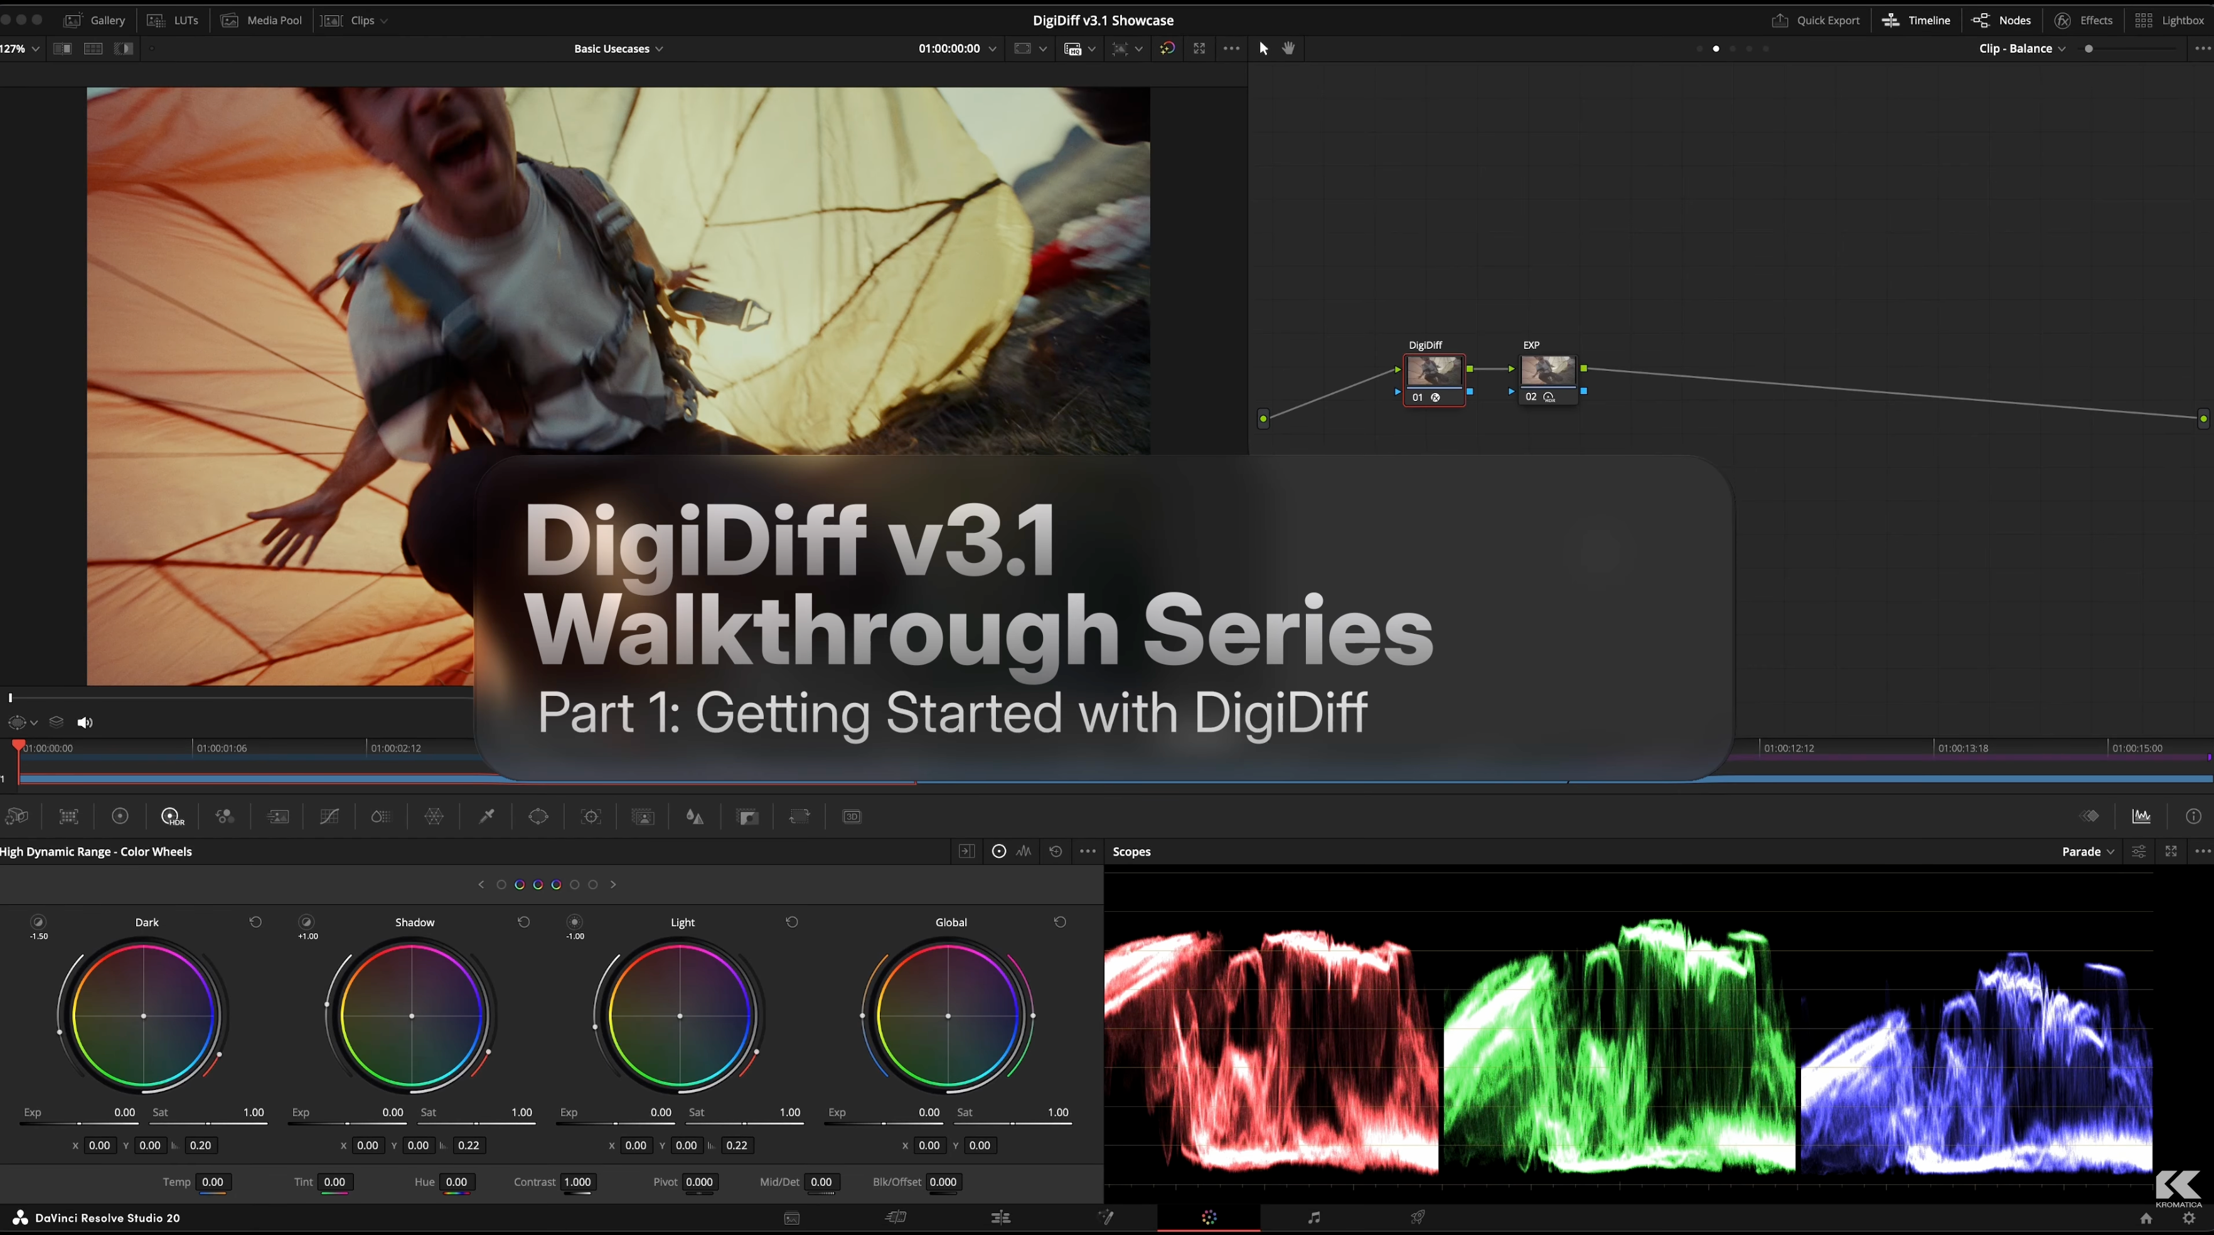
Task: Reset the Global wheel
Action: coord(1060,922)
